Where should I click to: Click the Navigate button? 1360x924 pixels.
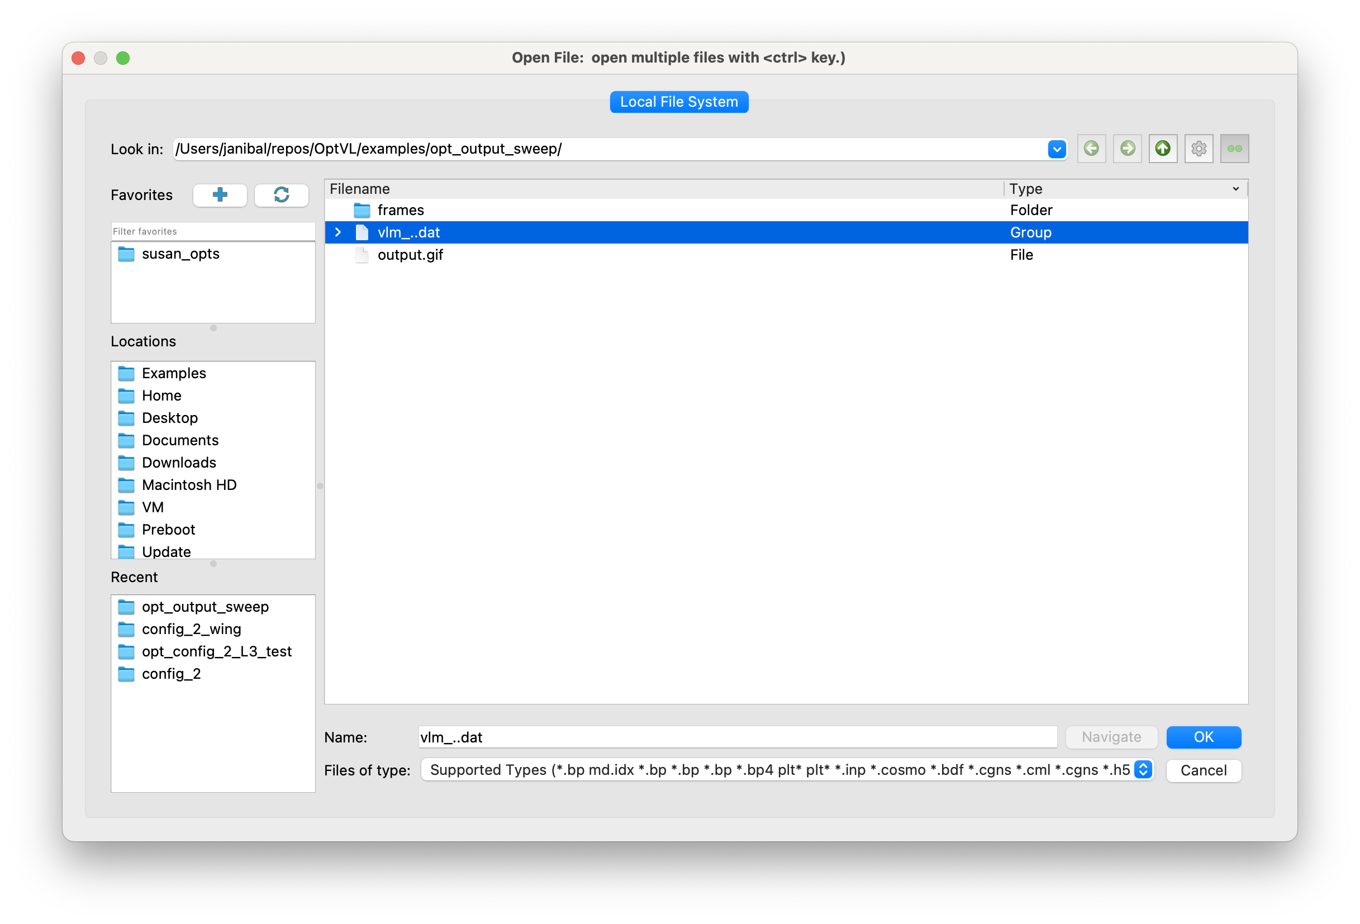coord(1111,737)
